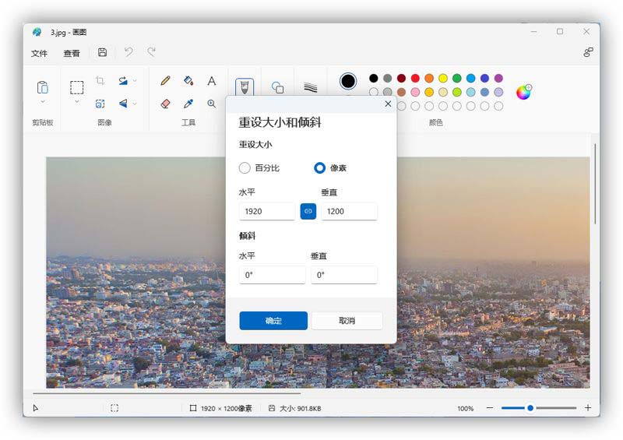Select the Color picker eyedropper
Screen dimensions: 623x440
[x=188, y=104]
